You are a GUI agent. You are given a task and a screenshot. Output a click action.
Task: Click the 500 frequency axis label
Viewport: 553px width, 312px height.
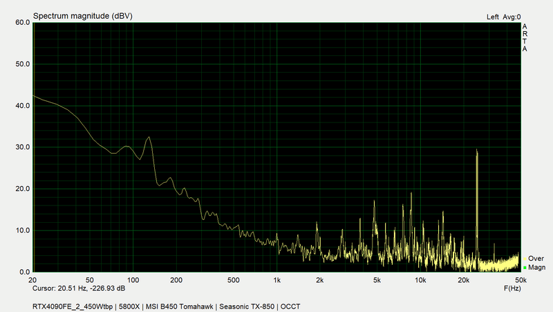[x=234, y=280]
